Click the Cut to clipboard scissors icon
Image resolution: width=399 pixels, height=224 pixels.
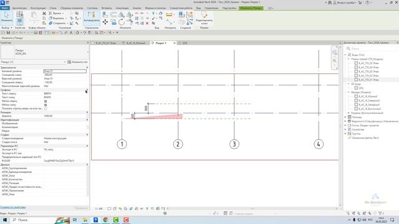click(x=44, y=13)
